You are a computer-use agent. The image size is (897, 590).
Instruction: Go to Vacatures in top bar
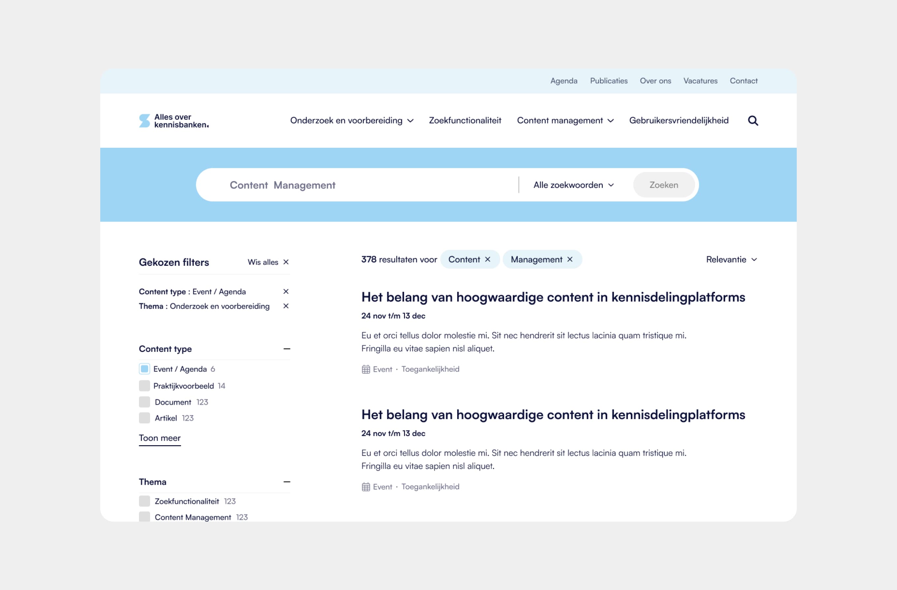tap(700, 81)
